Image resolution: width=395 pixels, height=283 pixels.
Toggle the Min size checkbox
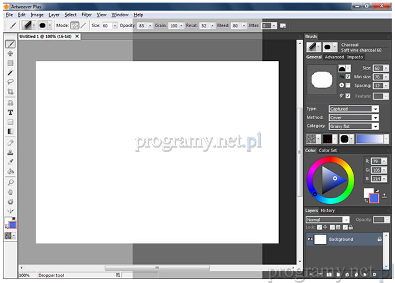pos(348,76)
